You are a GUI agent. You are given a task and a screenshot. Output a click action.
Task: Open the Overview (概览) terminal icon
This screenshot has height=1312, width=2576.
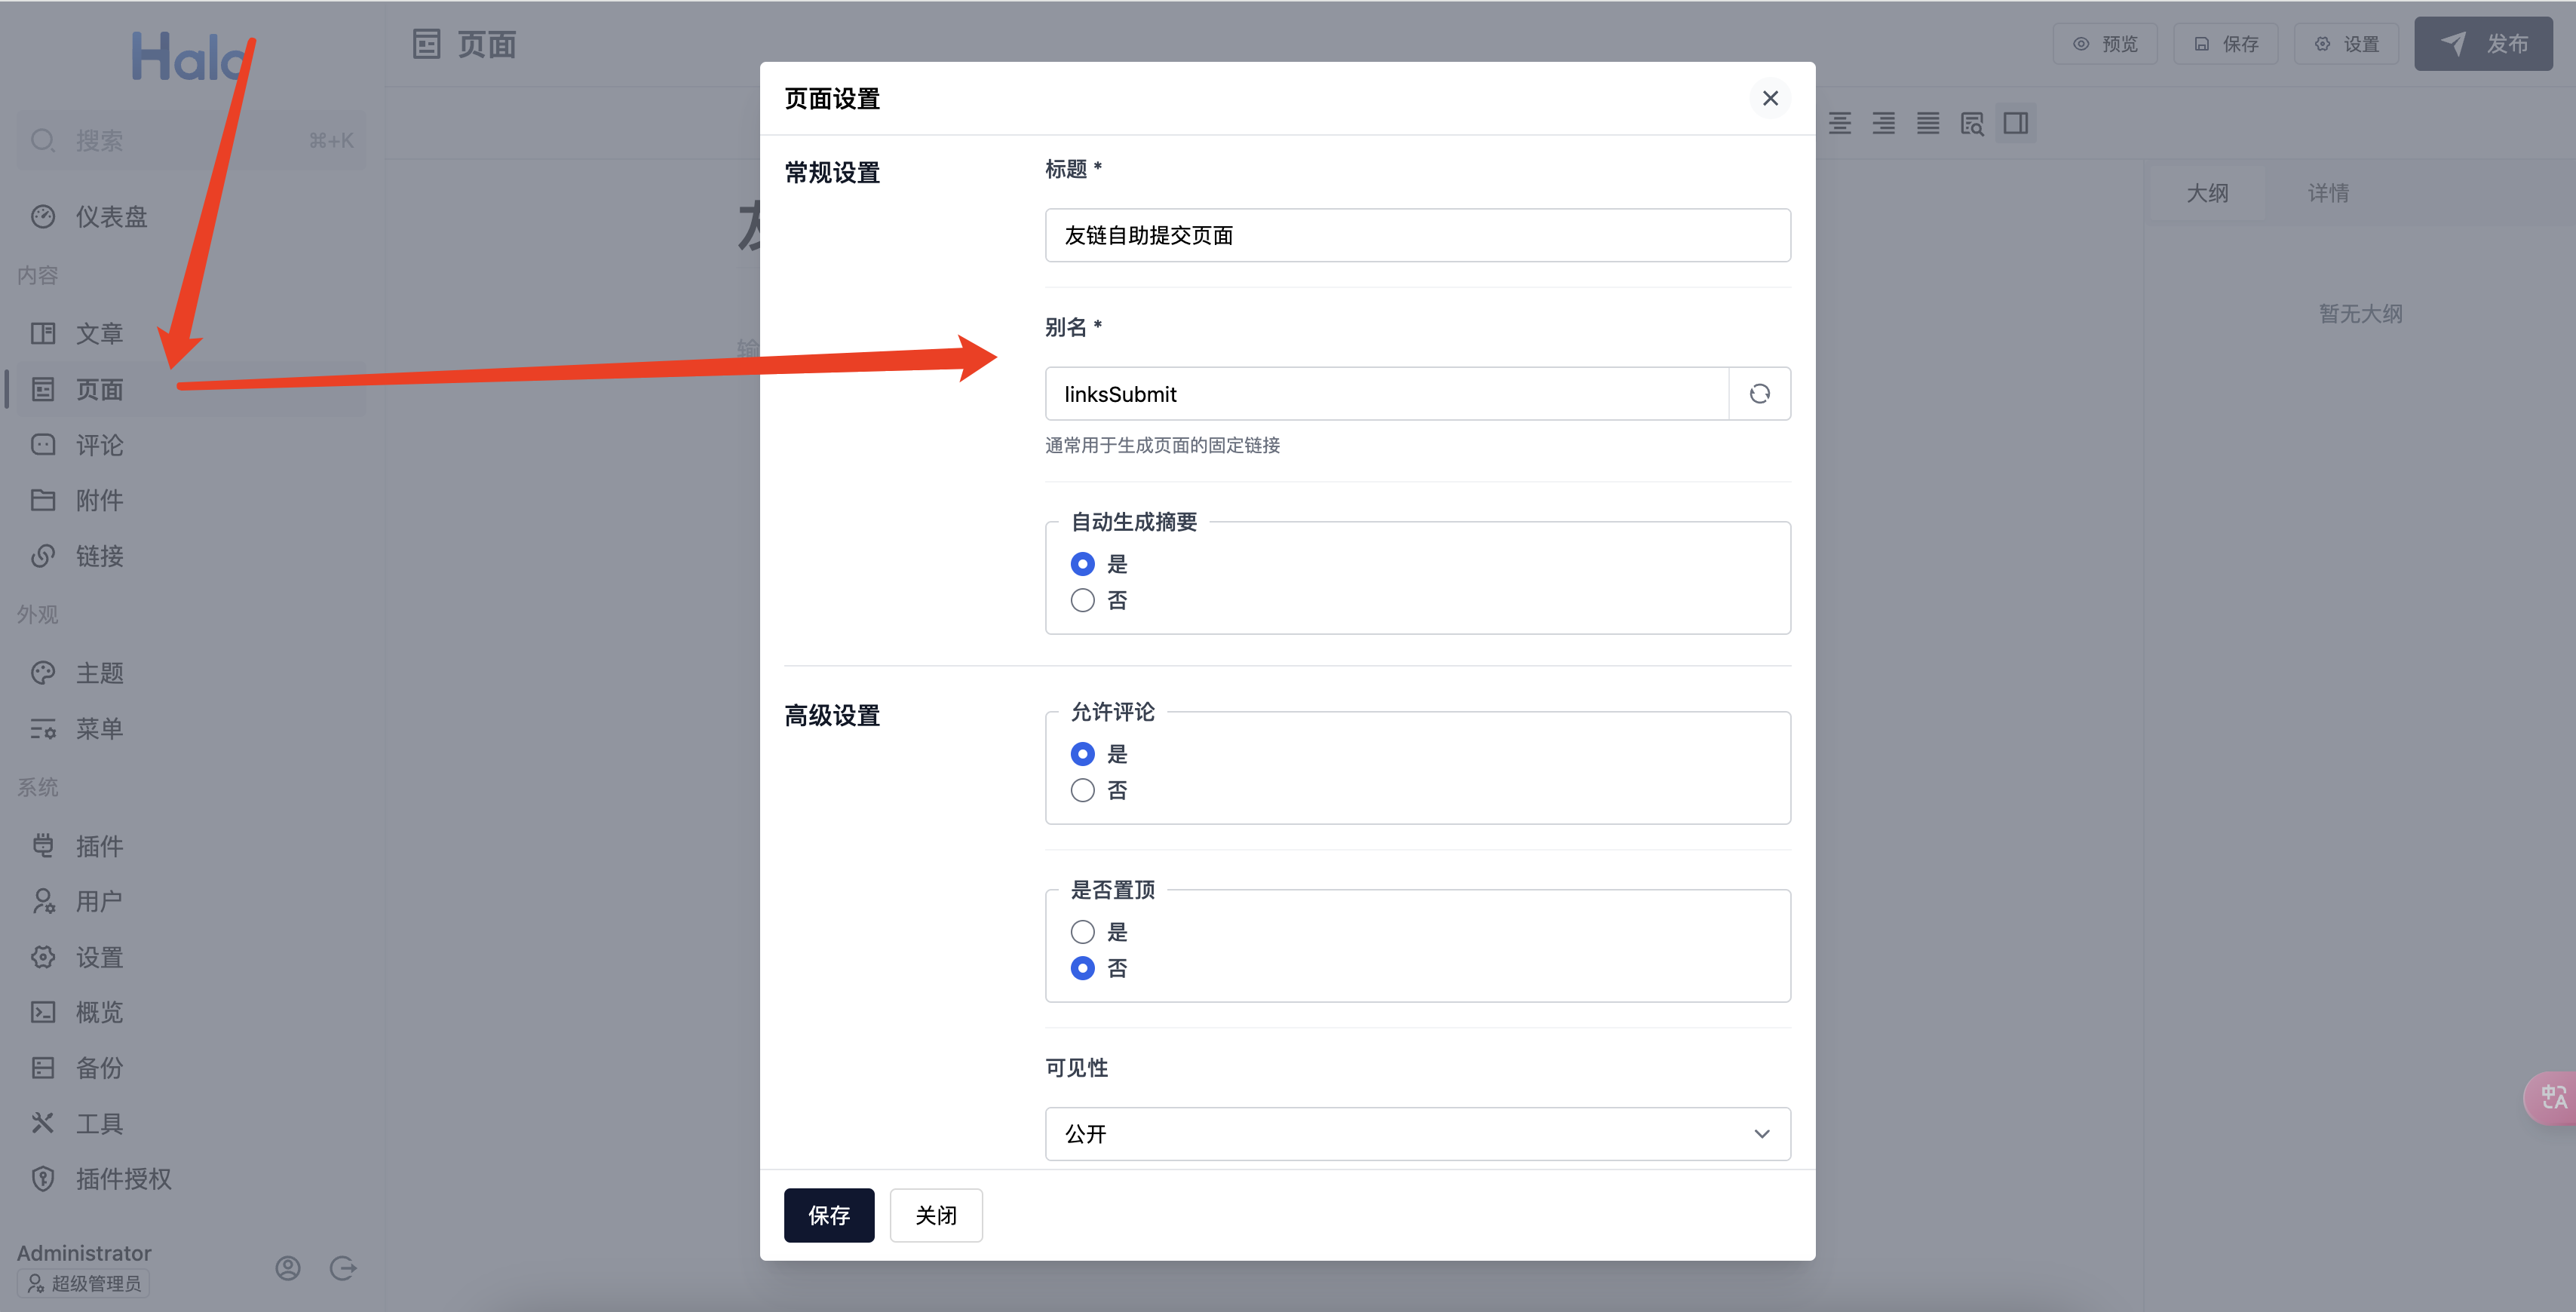coord(43,1012)
